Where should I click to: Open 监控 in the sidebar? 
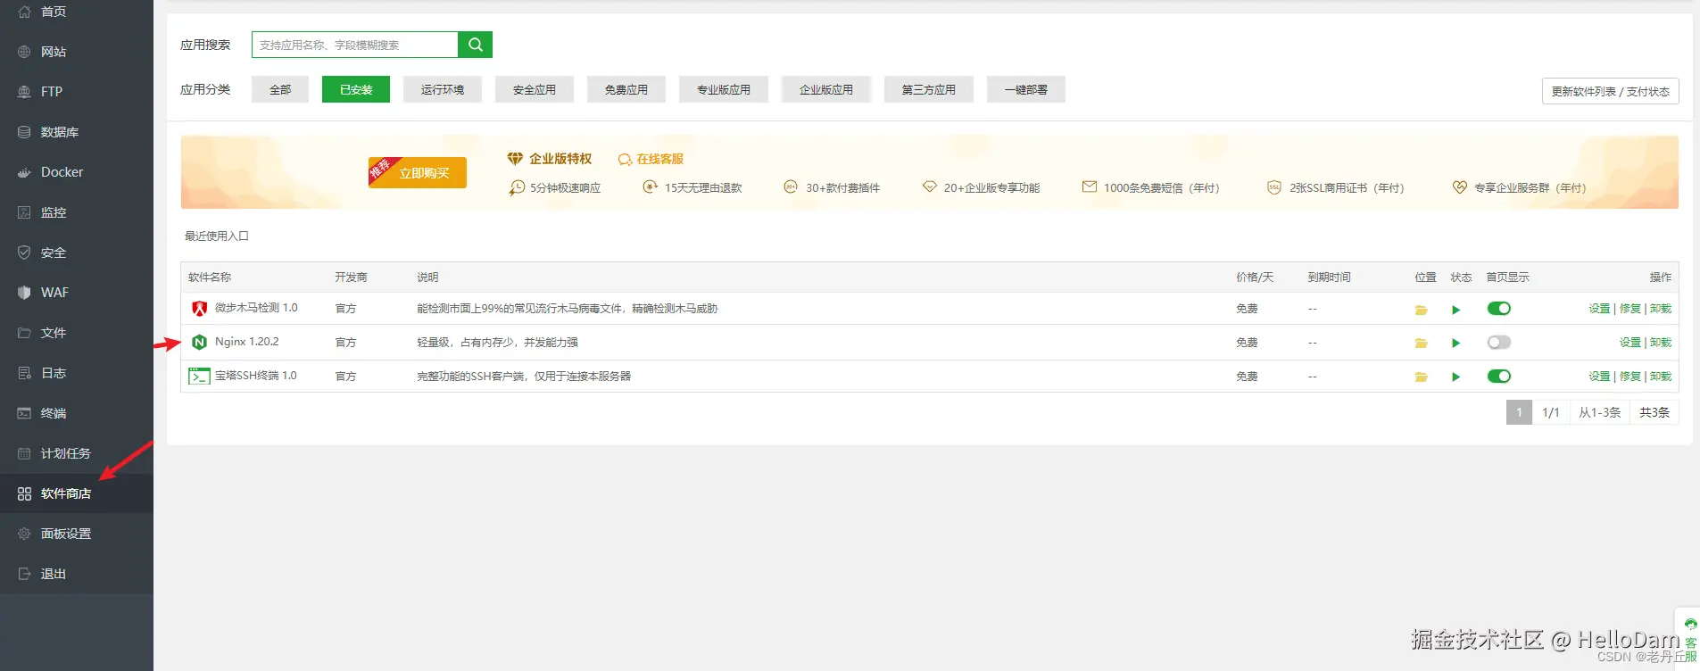77,212
